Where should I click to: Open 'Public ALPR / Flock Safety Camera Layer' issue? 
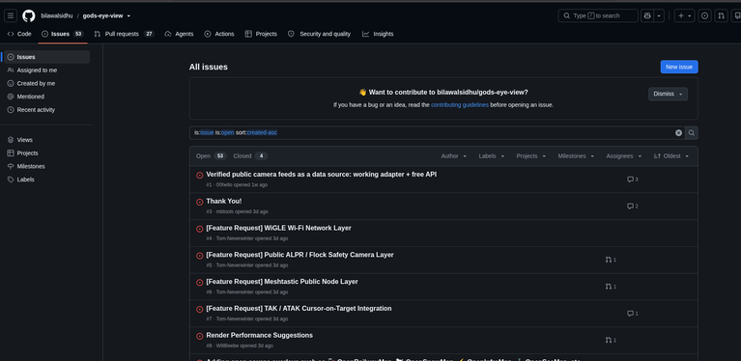300,255
